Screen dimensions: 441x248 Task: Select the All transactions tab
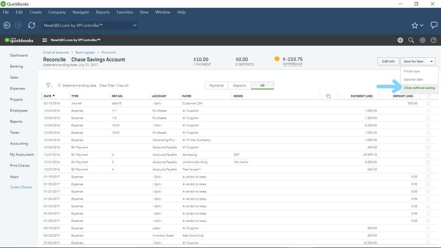[262, 86]
